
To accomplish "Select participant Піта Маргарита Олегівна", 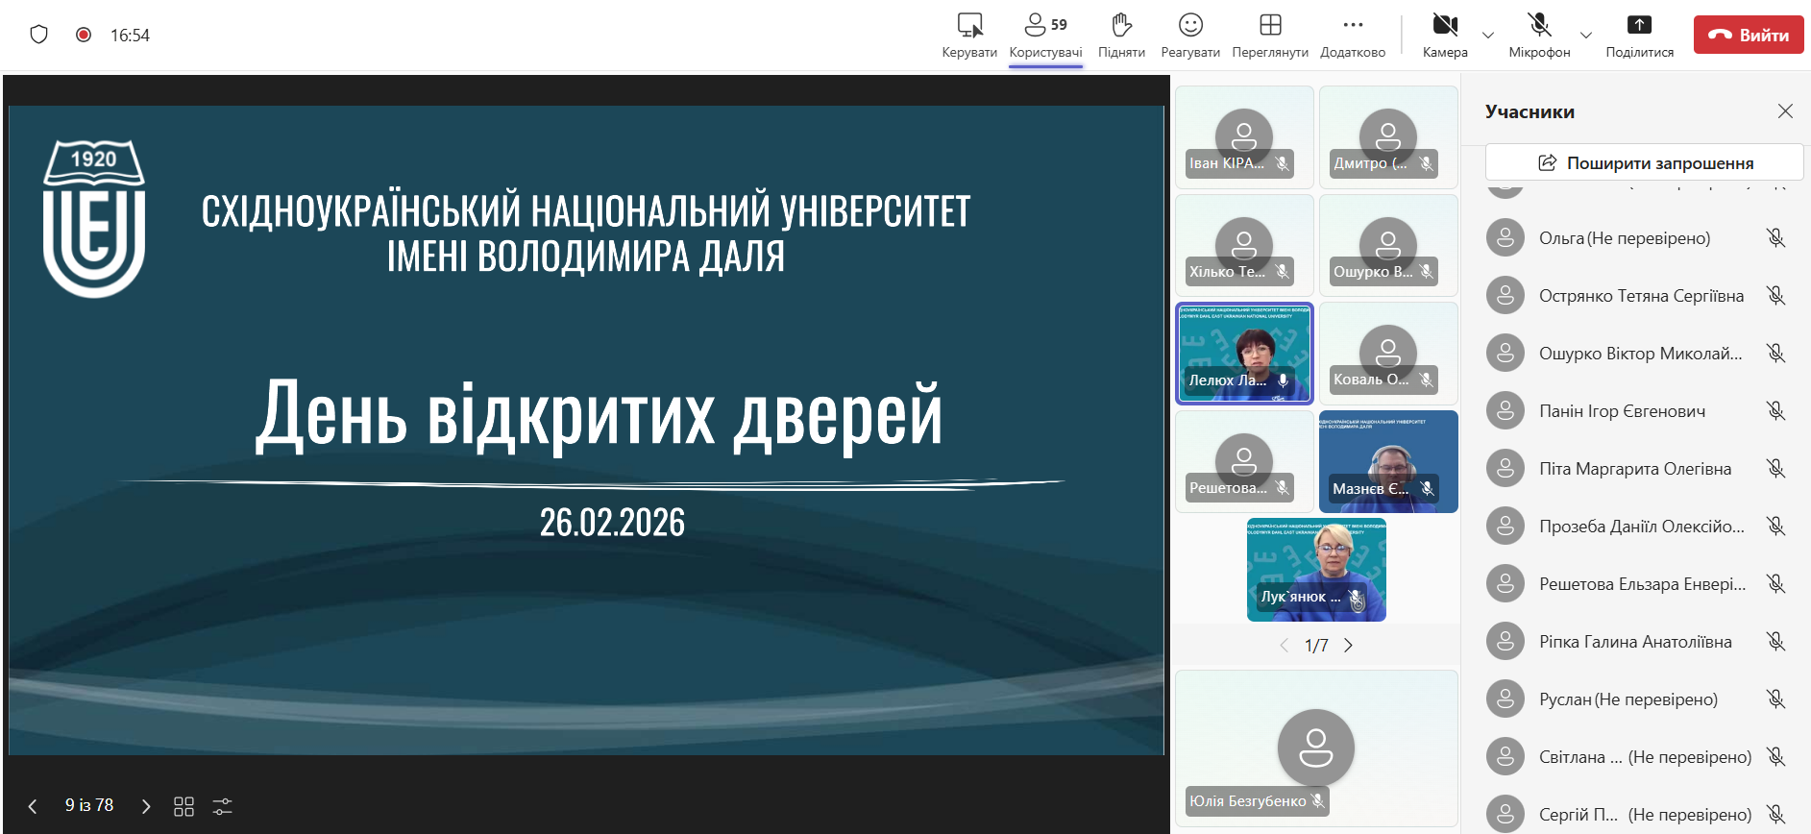I will click(x=1635, y=469).
